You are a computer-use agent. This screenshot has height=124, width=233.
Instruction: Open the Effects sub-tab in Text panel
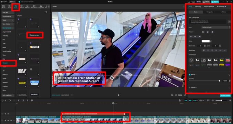pos(224,12)
